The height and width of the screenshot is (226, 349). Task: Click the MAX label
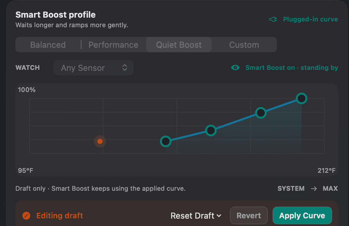[330, 188]
